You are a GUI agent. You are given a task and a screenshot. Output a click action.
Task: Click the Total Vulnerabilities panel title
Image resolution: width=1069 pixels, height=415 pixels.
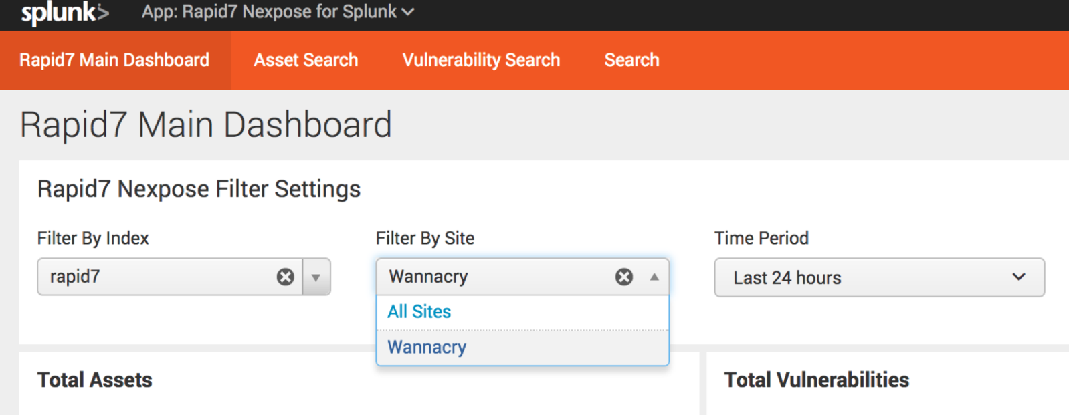(x=816, y=380)
